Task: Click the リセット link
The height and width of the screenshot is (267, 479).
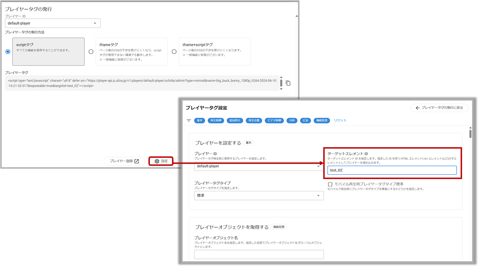Action: [x=340, y=120]
